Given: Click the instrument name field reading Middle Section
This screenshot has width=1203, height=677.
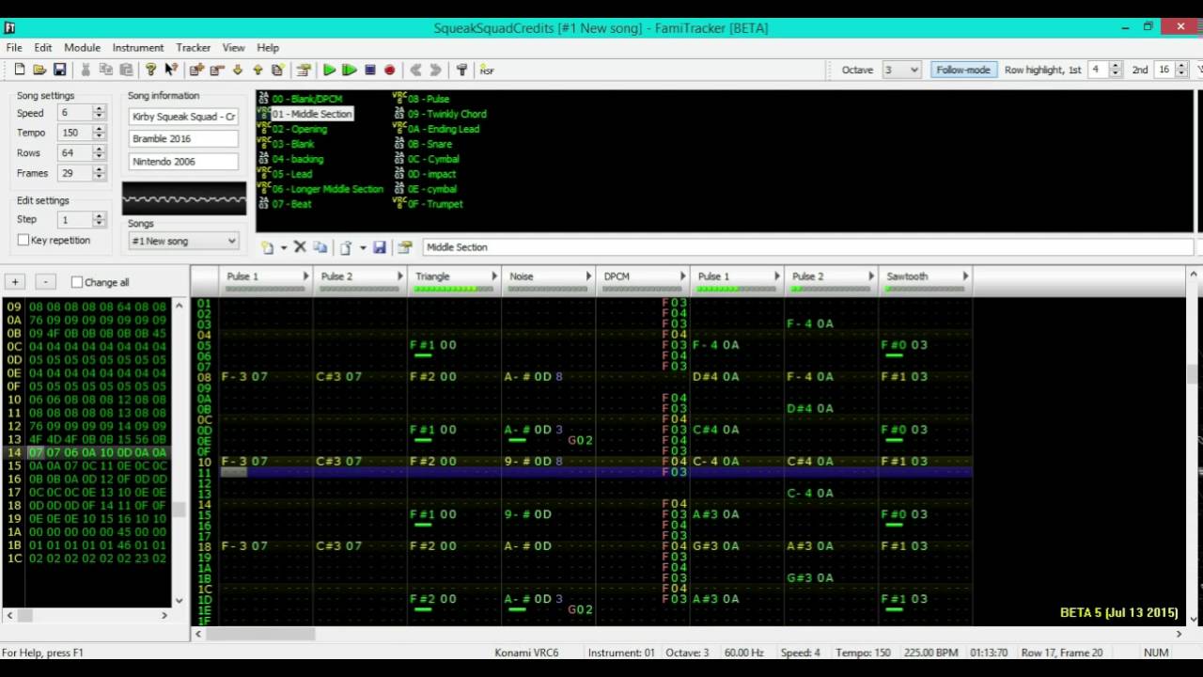Looking at the screenshot, I should click(x=808, y=247).
